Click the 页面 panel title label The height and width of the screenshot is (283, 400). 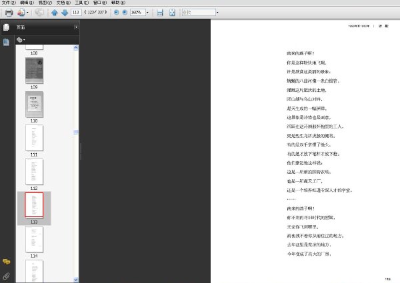(x=21, y=27)
